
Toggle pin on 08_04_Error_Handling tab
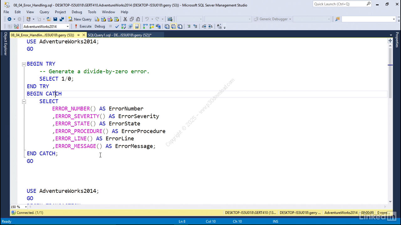click(x=78, y=35)
